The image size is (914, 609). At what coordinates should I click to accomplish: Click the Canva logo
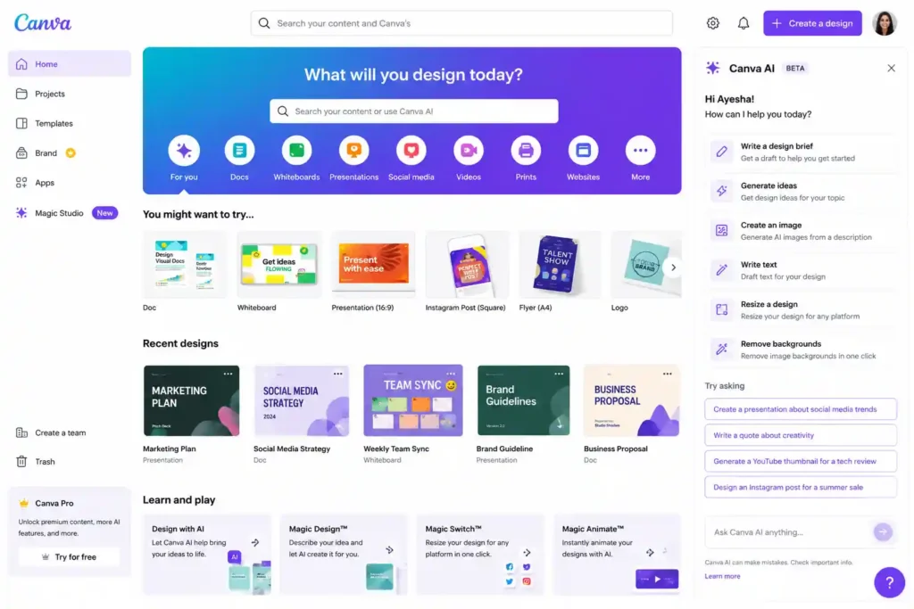[x=43, y=22]
